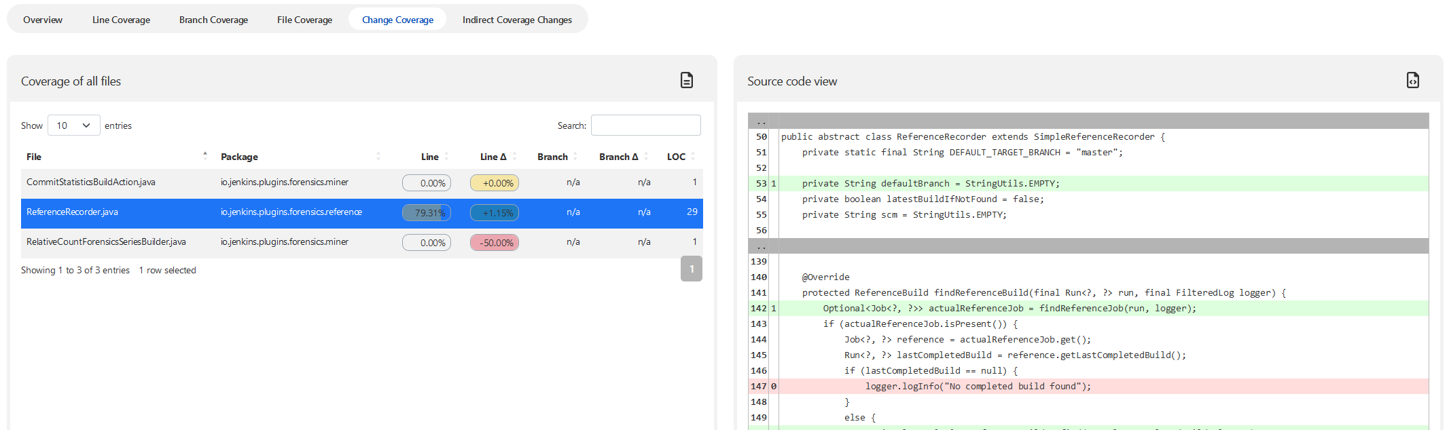Click pagination page 1 button

(x=691, y=269)
